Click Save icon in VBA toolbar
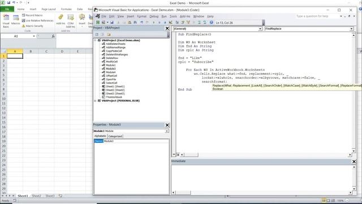 click(112, 23)
